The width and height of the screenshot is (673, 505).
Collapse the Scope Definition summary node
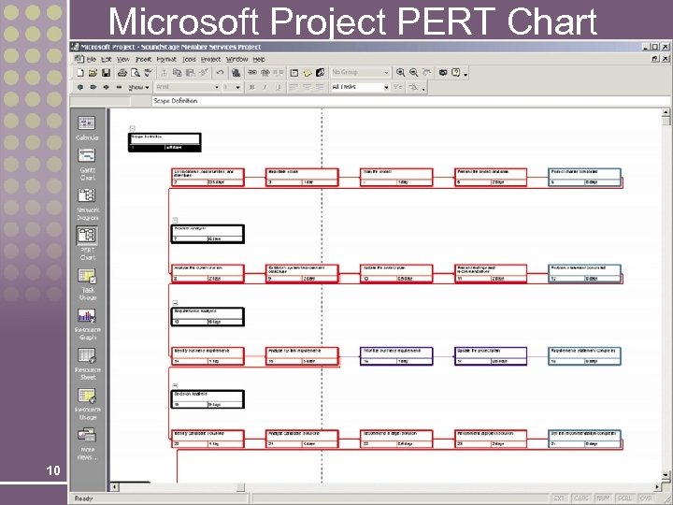132,128
